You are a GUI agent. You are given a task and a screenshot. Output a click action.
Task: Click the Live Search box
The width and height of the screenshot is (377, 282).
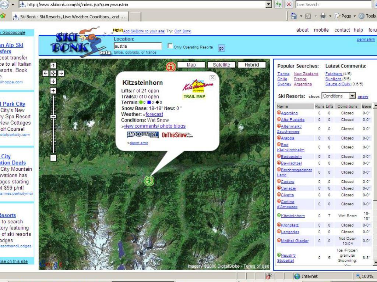tap(334, 4)
